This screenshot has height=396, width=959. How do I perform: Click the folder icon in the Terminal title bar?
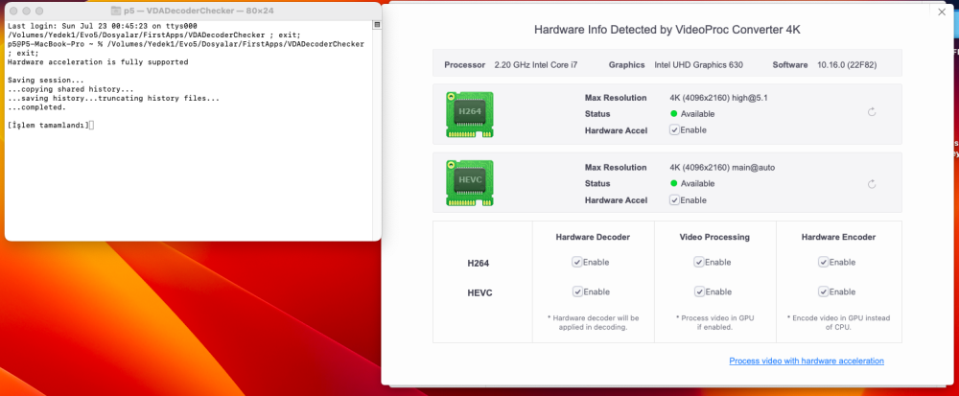117,11
